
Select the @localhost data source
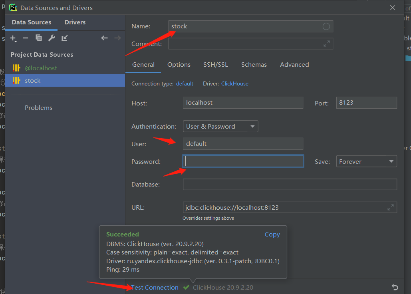[65, 68]
